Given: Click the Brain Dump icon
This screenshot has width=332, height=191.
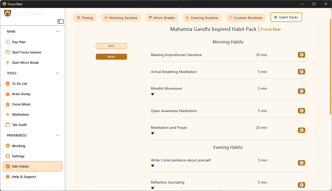Looking at the screenshot, I should click(x=8, y=94).
